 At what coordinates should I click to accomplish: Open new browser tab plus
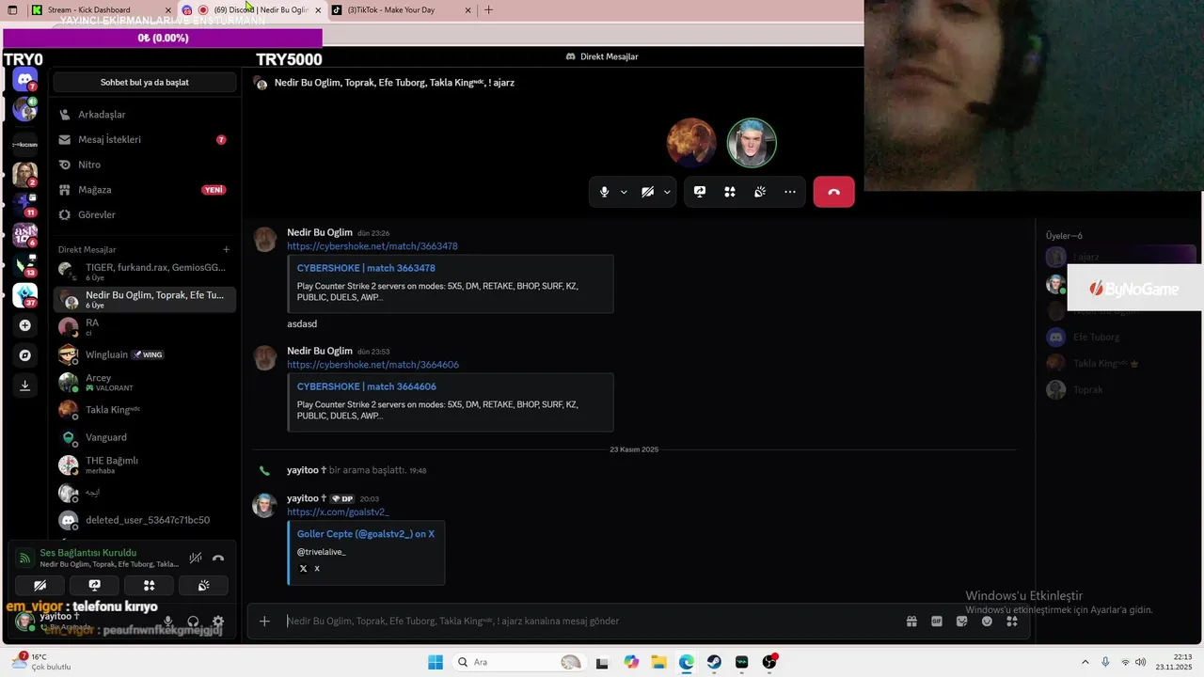click(488, 9)
